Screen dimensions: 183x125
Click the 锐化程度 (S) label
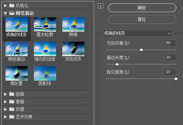(x=118, y=72)
